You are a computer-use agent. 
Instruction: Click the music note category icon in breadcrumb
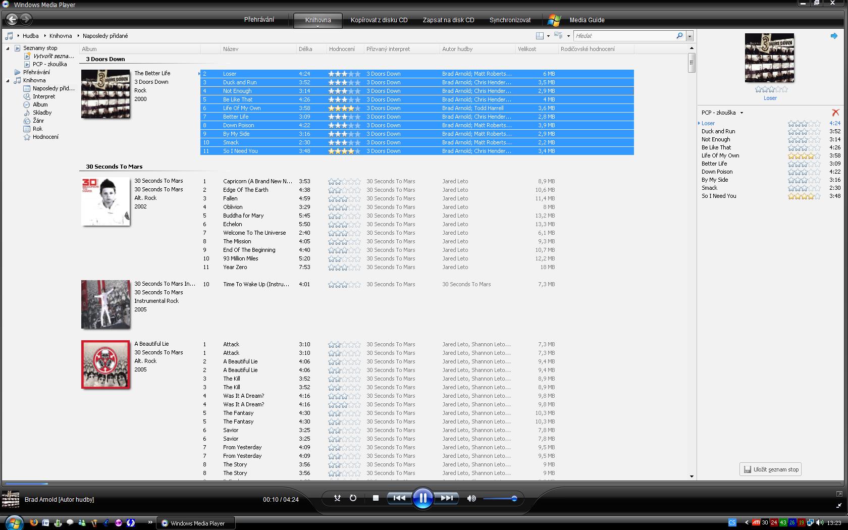[x=9, y=36]
